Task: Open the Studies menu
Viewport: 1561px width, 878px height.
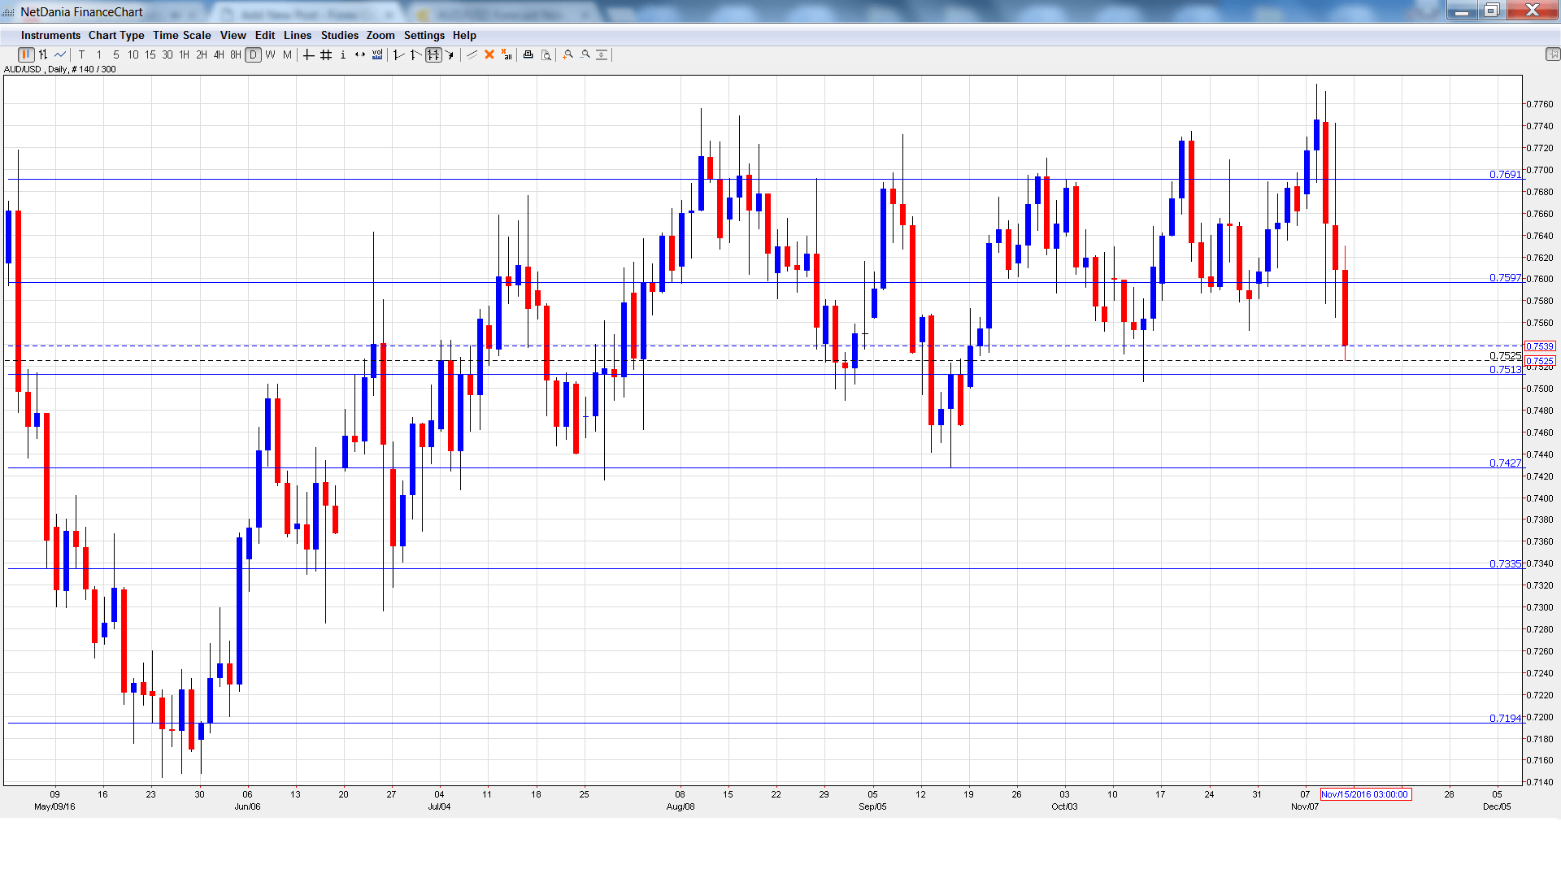Action: click(339, 35)
